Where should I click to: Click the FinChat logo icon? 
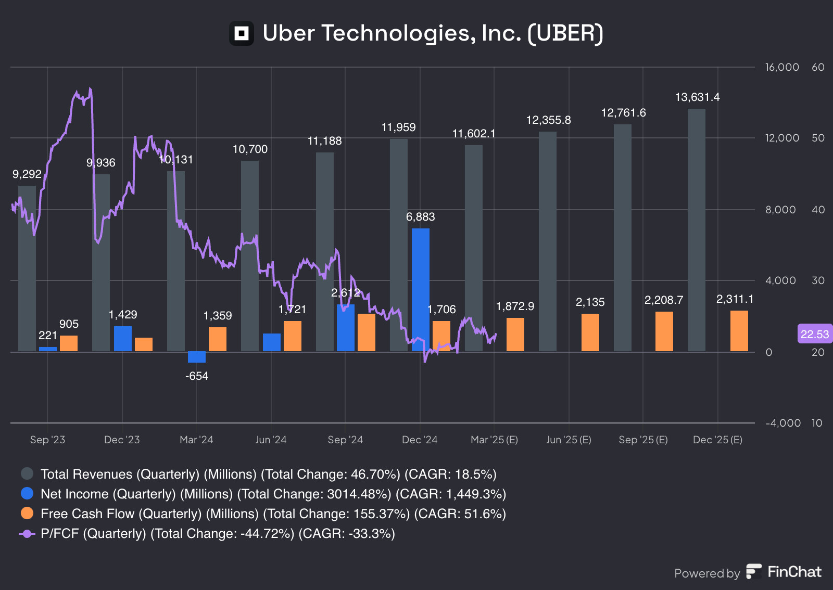753,571
